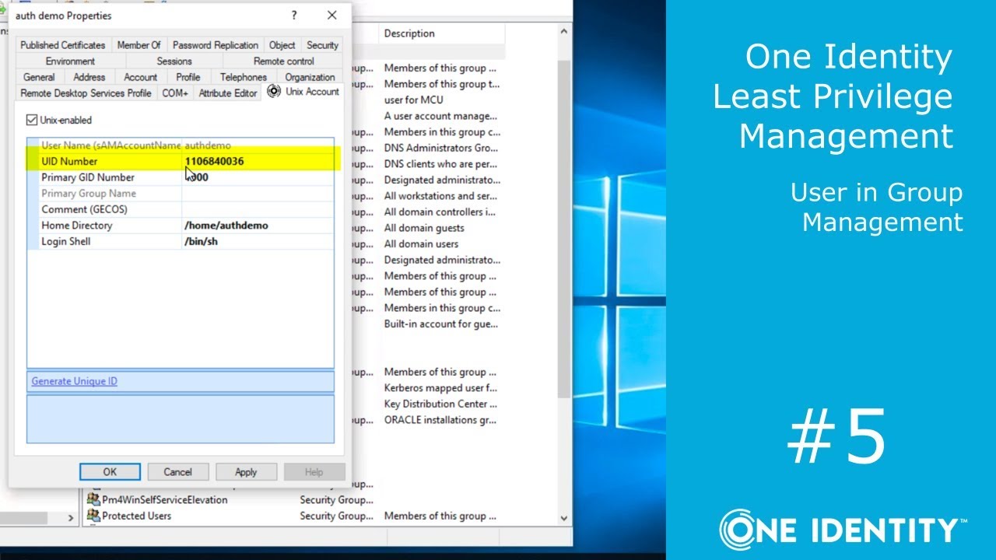Select the 'user for MCU' description
This screenshot has width=996, height=560.
tap(414, 100)
